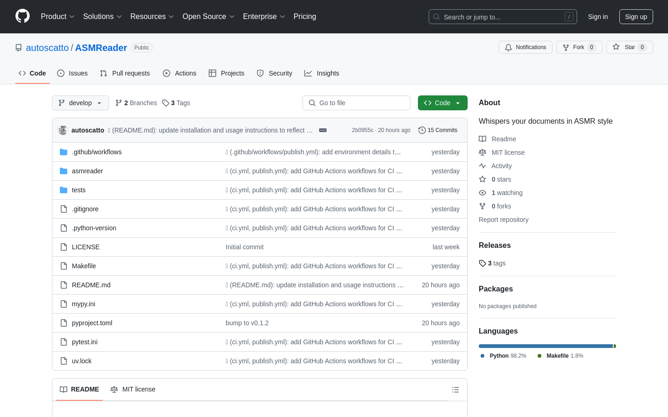668x417 pixels.
Task: Open the mypy.ini file
Action: coord(83,304)
